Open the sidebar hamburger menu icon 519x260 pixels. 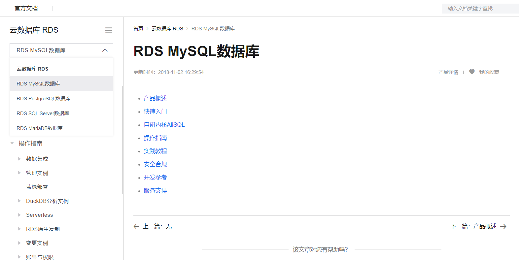109,30
